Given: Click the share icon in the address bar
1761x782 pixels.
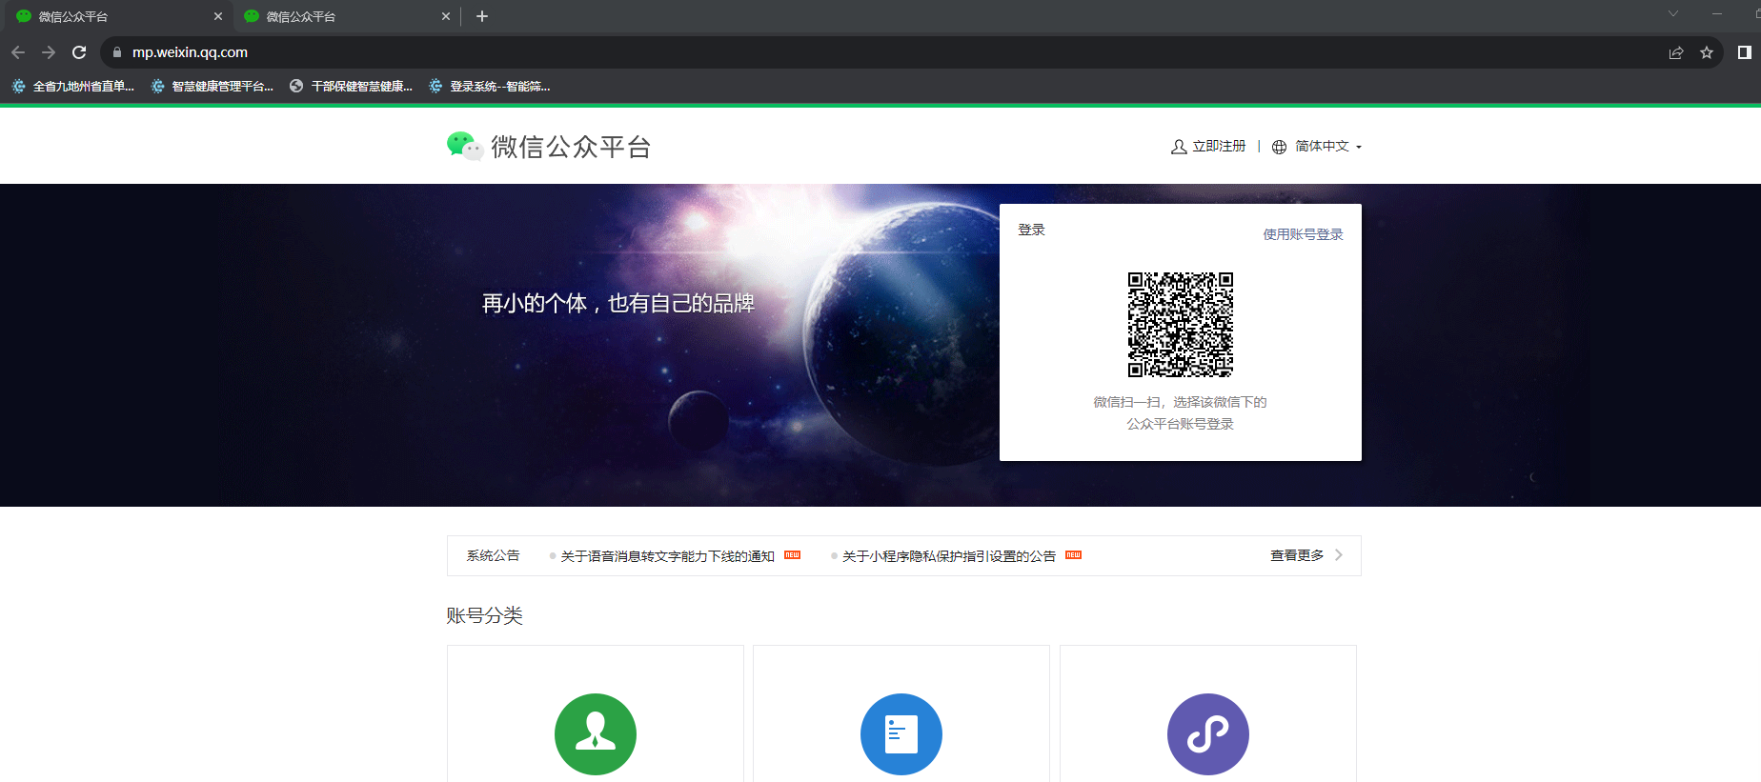Looking at the screenshot, I should click(x=1676, y=52).
